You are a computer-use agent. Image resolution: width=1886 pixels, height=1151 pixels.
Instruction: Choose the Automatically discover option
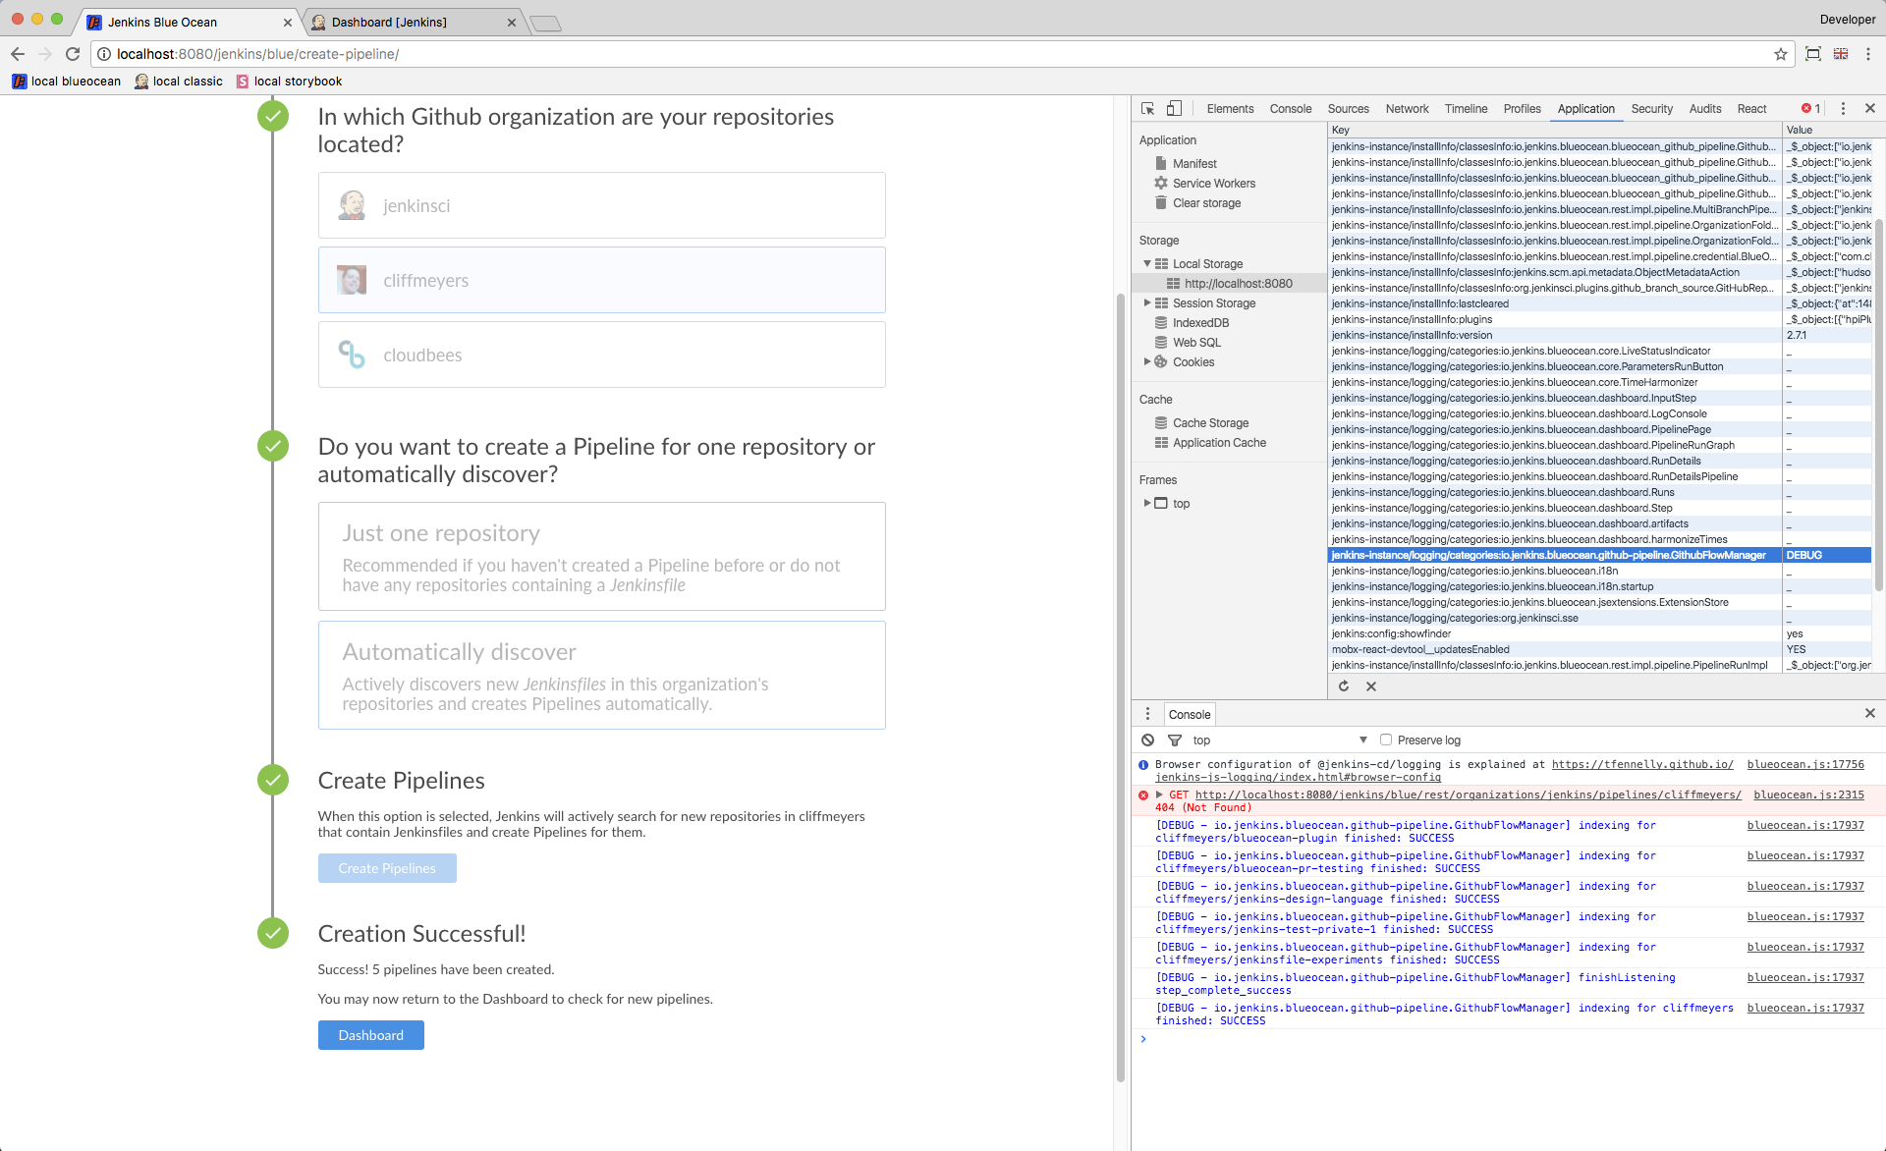[x=601, y=675]
